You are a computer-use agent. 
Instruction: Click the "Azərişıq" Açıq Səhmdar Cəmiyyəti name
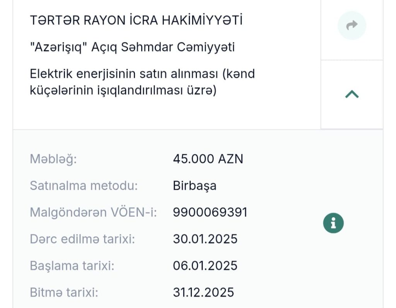[132, 47]
